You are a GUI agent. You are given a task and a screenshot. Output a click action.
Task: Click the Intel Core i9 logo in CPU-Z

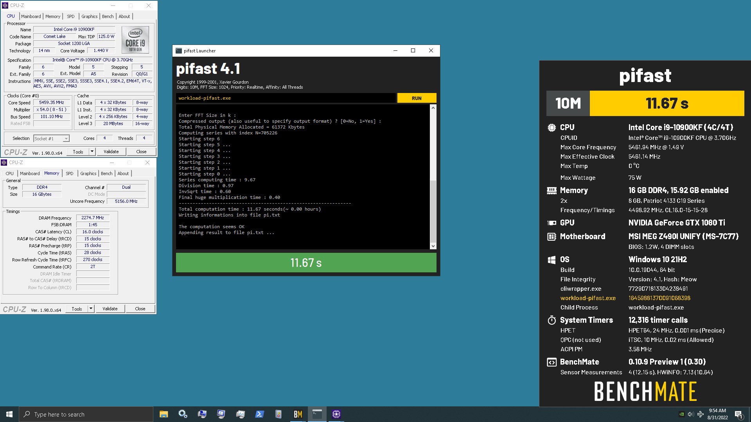tap(135, 40)
